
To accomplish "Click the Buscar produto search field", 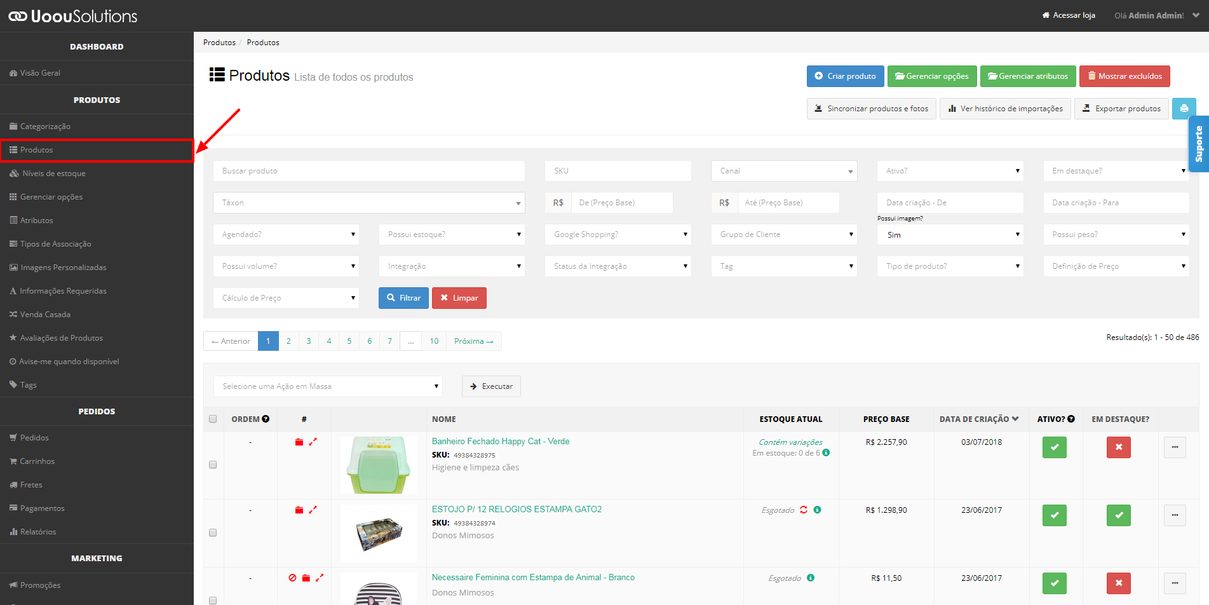I will [369, 171].
